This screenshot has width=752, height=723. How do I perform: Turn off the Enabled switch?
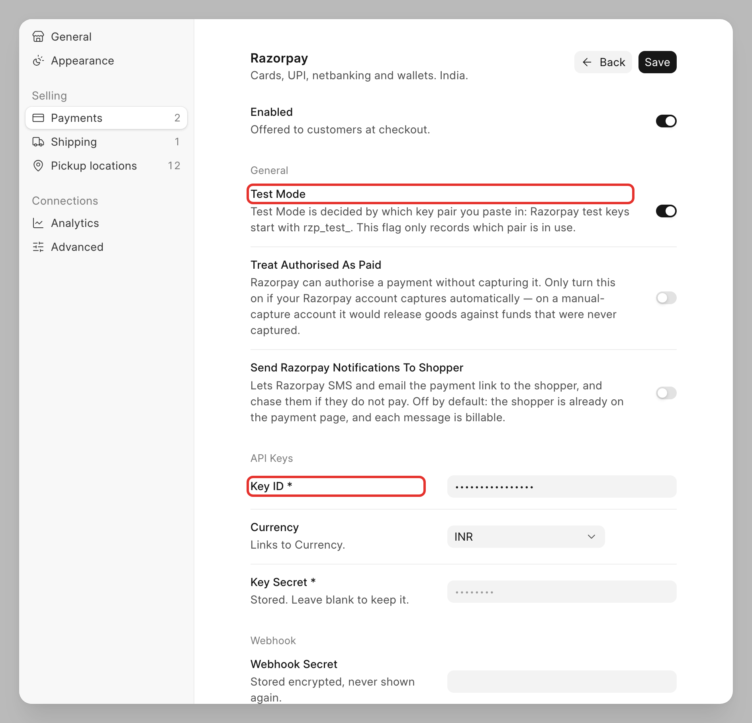[x=666, y=121]
